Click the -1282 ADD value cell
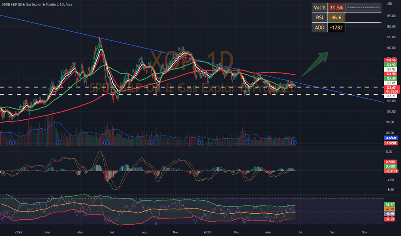Image resolution: width=401 pixels, height=236 pixels. pos(336,27)
